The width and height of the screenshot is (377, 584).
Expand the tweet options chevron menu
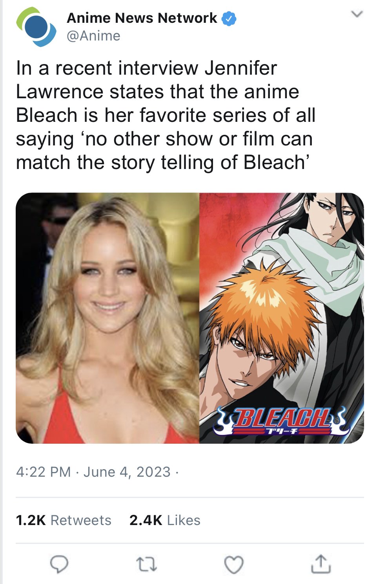pyautogui.click(x=357, y=15)
